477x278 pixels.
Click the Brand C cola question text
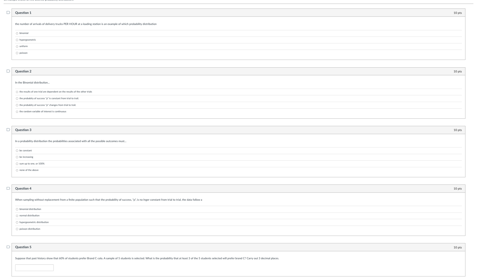pos(147,258)
